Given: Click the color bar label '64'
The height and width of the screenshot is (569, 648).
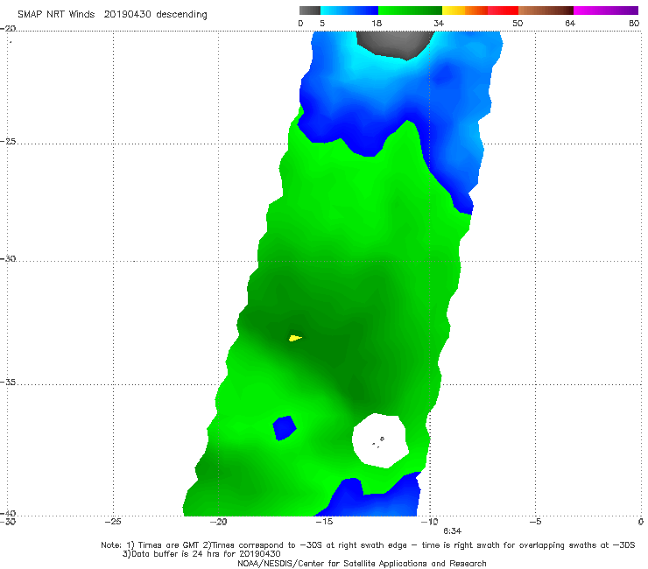Looking at the screenshot, I should tap(570, 23).
